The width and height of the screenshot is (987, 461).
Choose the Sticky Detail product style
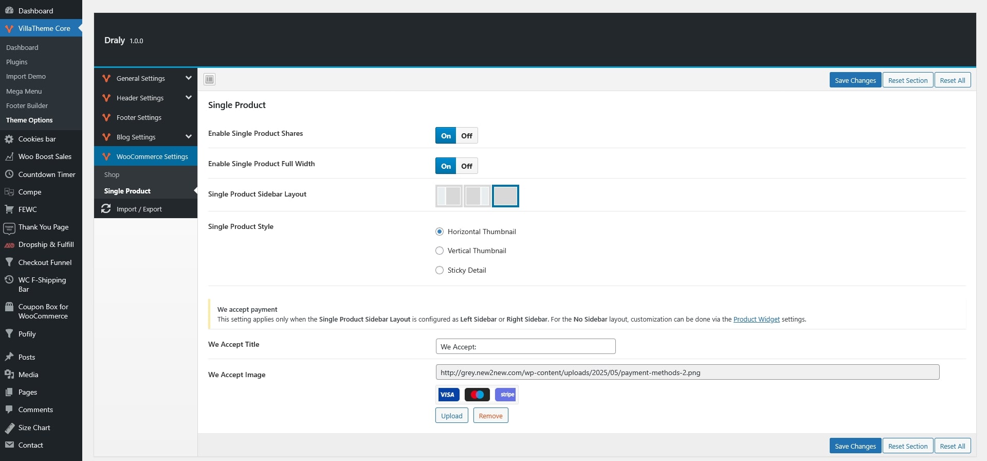440,270
